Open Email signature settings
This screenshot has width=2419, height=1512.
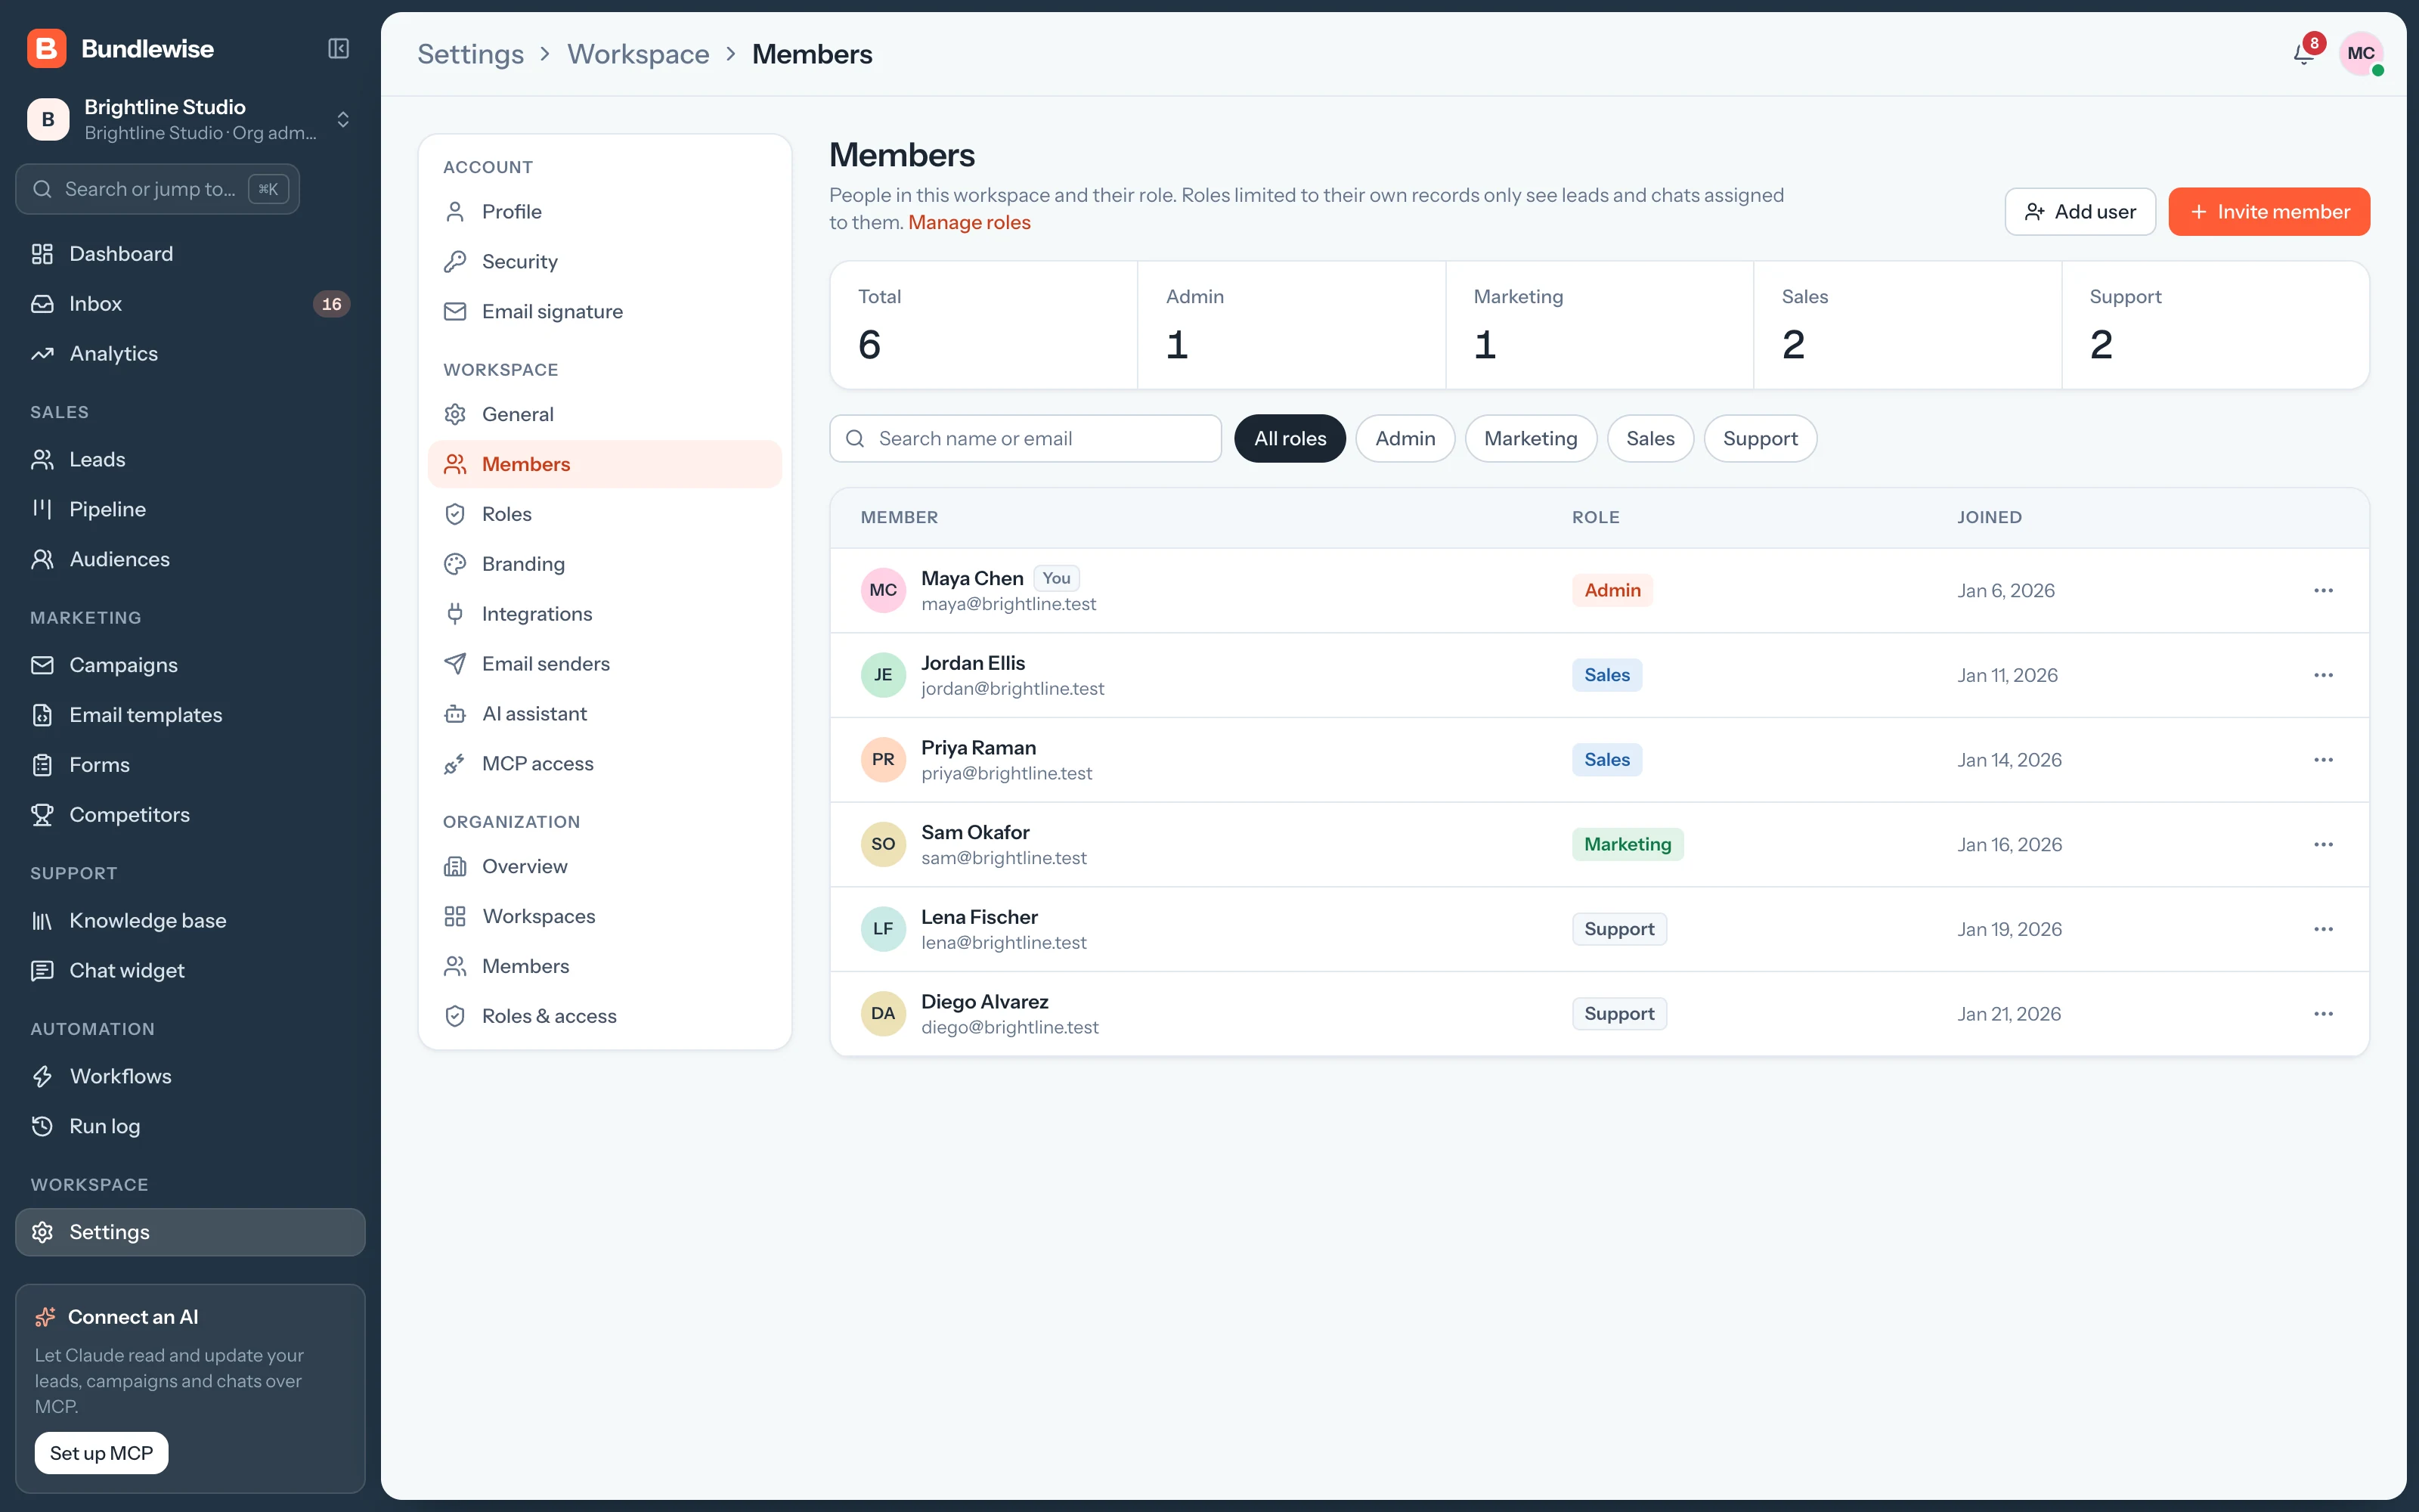pos(605,312)
